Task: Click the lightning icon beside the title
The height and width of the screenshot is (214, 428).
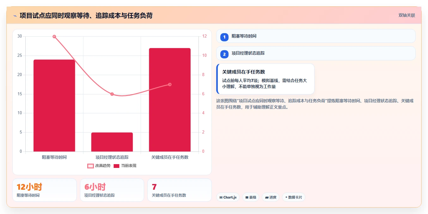Action: (x=15, y=15)
